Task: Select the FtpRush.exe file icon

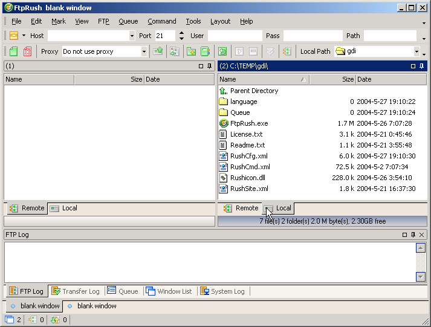Action: (224, 123)
